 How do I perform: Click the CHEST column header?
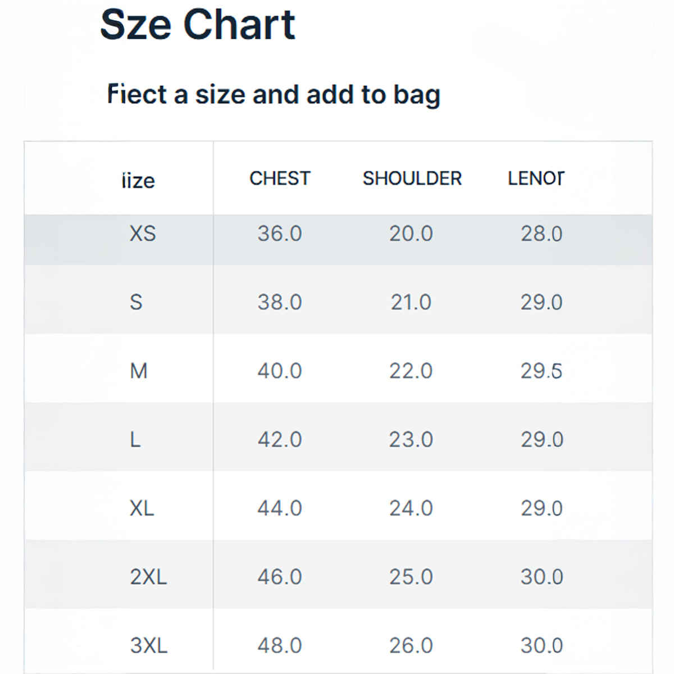click(x=280, y=179)
